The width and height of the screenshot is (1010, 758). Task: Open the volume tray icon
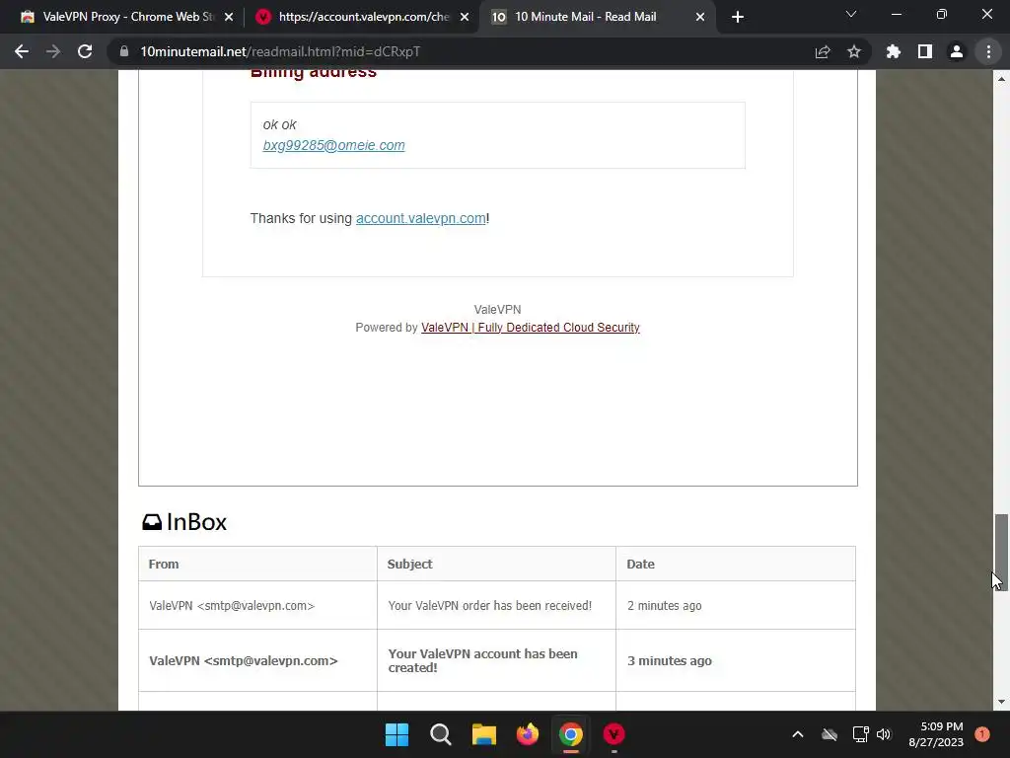click(884, 734)
